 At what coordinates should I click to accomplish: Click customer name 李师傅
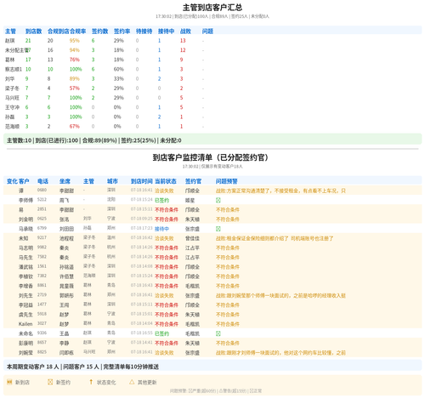[x=25, y=200]
